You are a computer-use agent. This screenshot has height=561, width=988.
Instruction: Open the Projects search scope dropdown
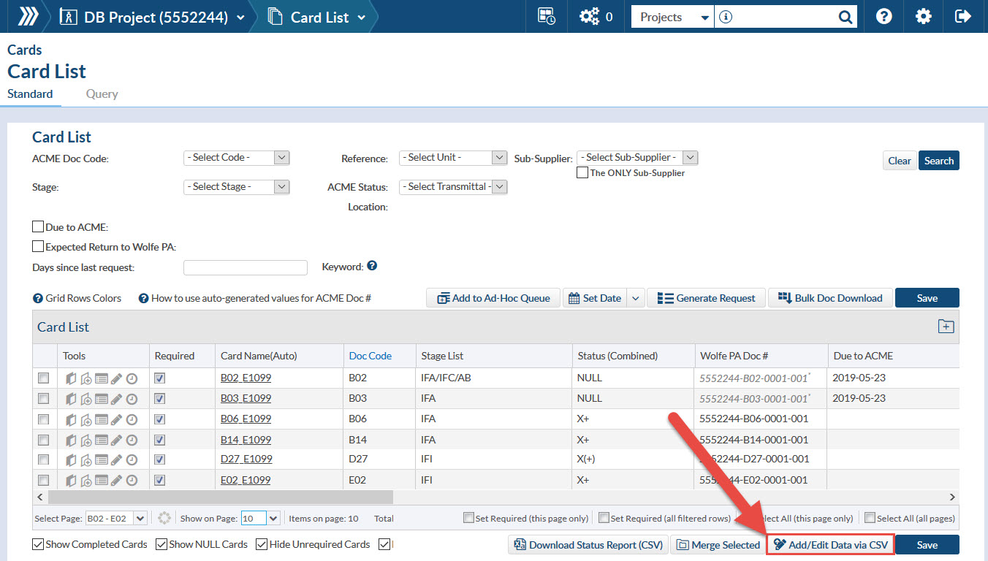tap(672, 17)
